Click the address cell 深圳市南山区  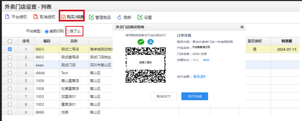pos(100,65)
